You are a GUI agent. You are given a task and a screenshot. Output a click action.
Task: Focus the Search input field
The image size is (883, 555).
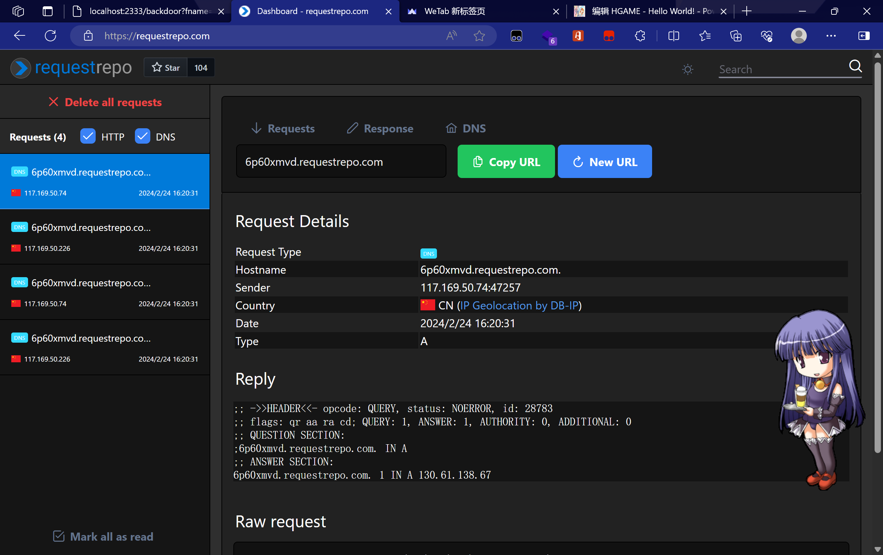click(782, 69)
